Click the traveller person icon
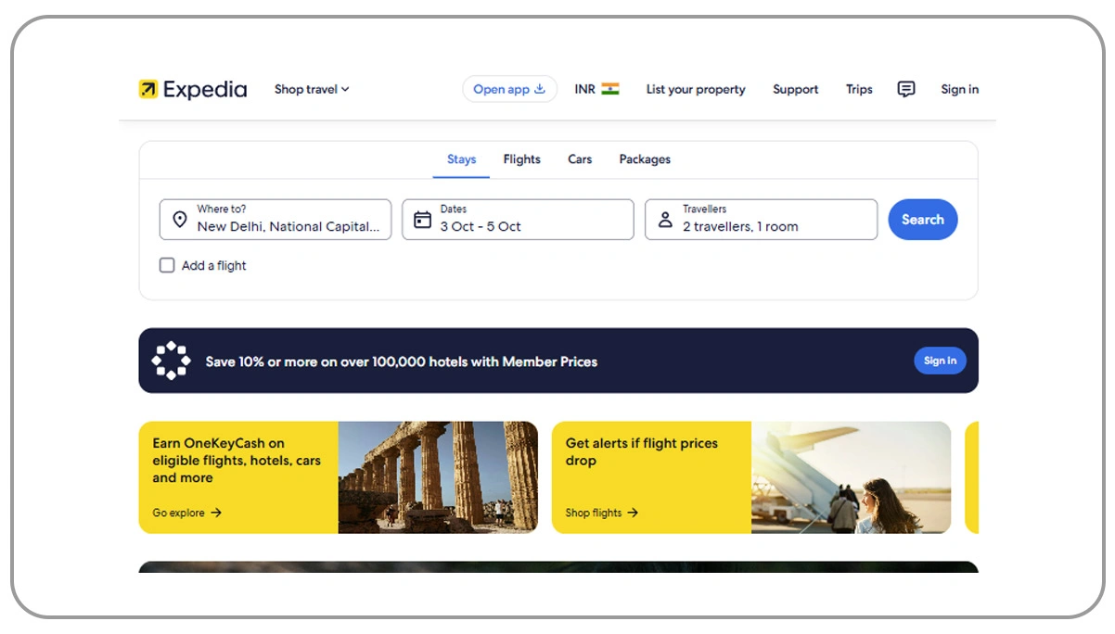Screen dimensions: 1115x634 click(665, 220)
